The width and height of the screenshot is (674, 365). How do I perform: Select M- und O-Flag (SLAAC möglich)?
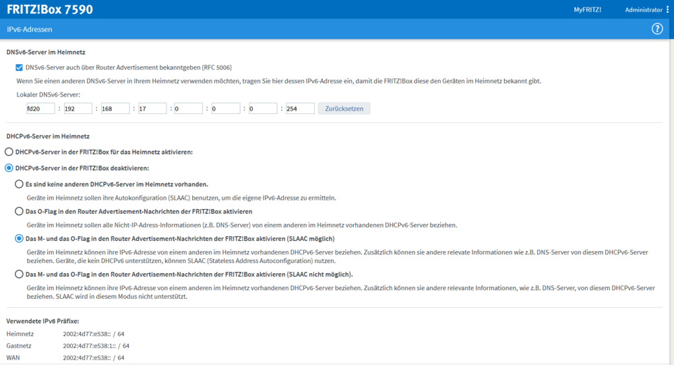point(20,238)
